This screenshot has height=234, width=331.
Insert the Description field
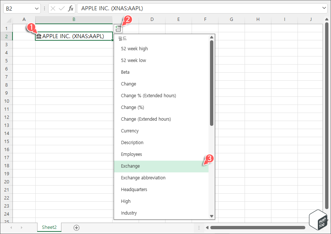(x=161, y=143)
